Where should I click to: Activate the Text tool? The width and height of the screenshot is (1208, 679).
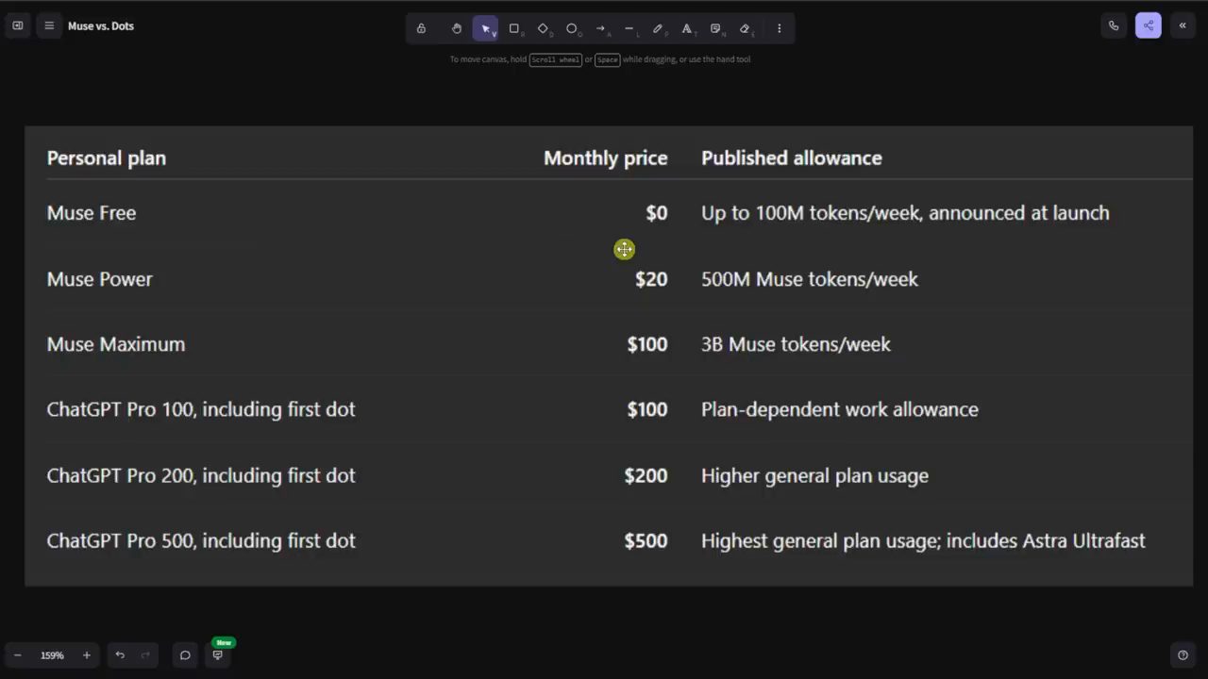coord(687,28)
